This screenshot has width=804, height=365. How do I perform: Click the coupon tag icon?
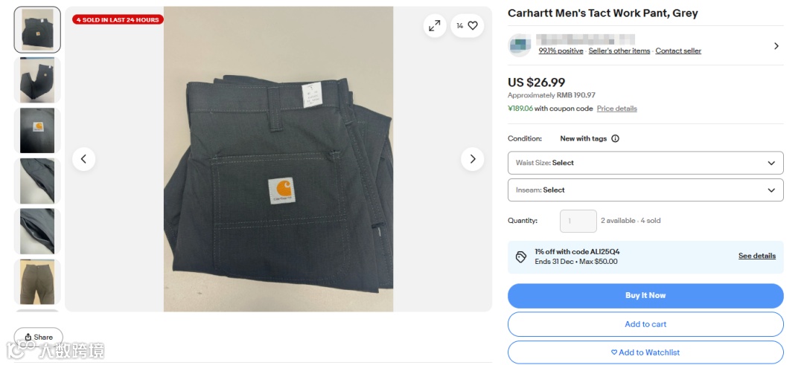coord(521,256)
